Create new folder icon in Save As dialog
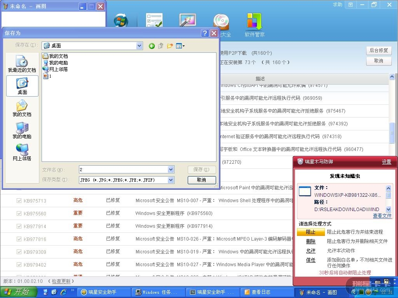This screenshot has width=398, height=298. [x=170, y=46]
